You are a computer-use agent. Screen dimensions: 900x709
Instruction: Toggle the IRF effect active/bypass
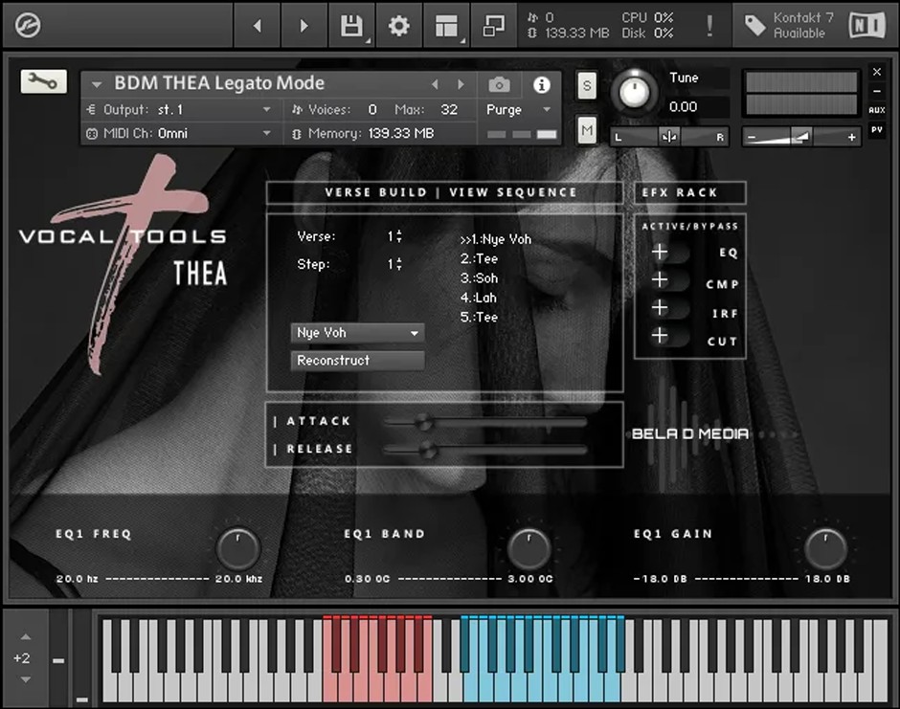tap(669, 308)
